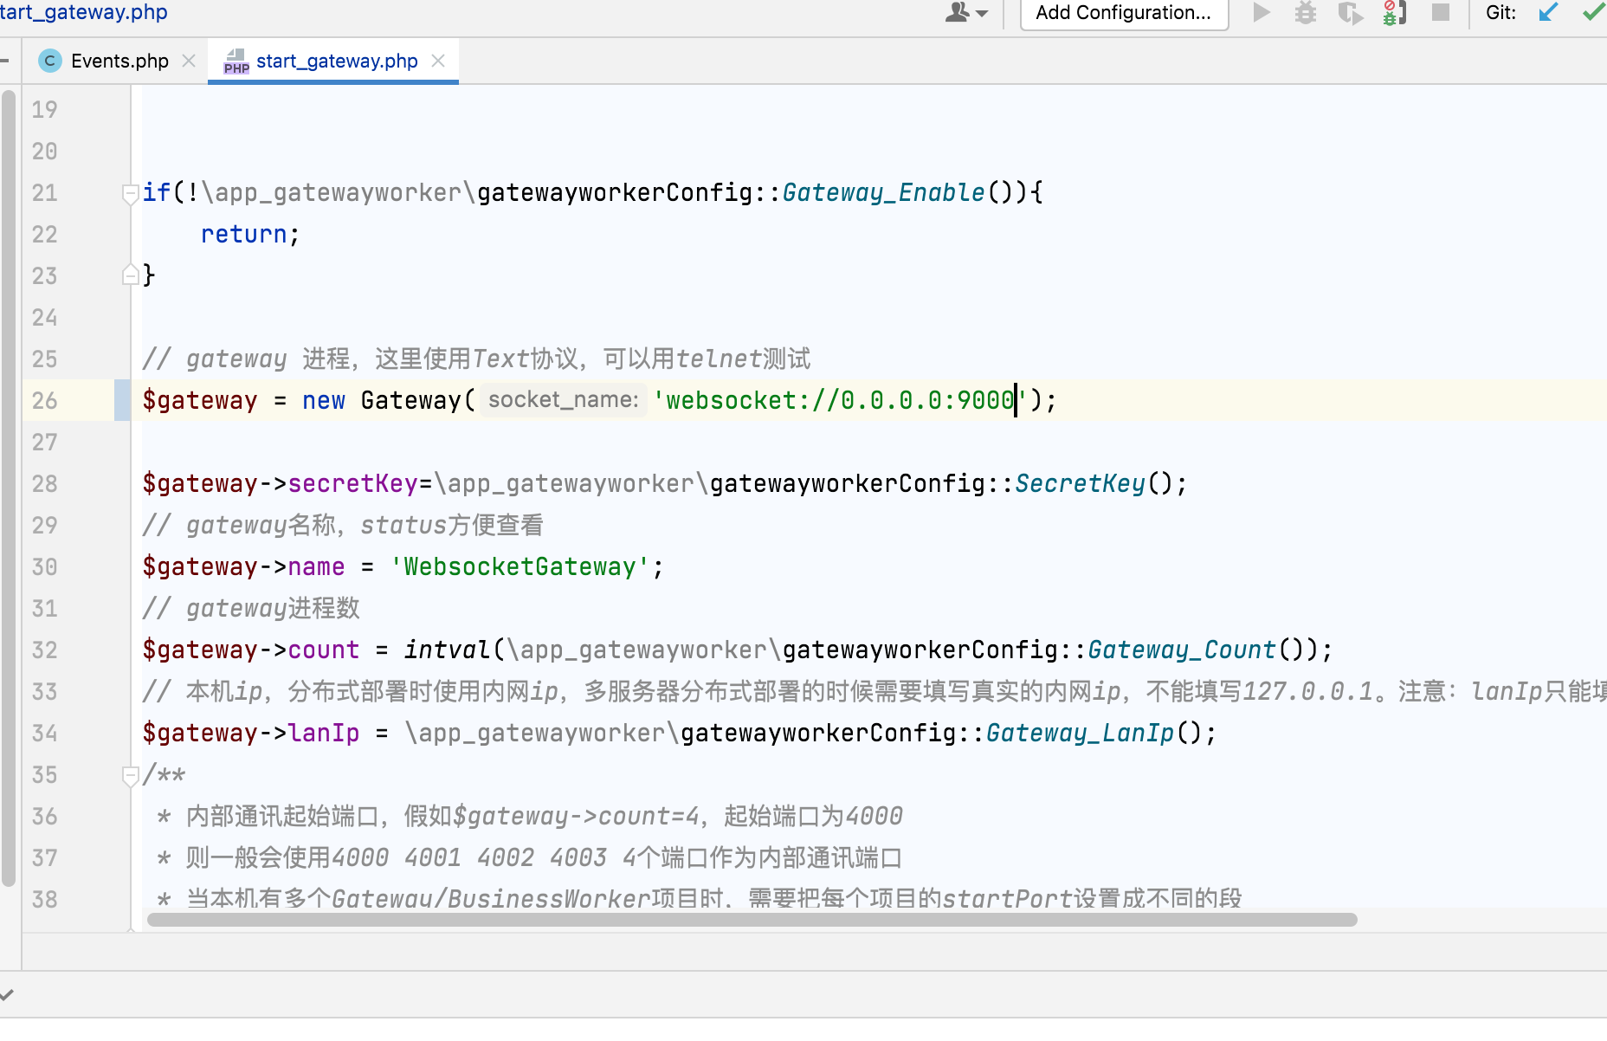Viewport: 1607px width, 1041px height.
Task: Click the horizontal scrollbar of the editor
Action: tap(752, 920)
